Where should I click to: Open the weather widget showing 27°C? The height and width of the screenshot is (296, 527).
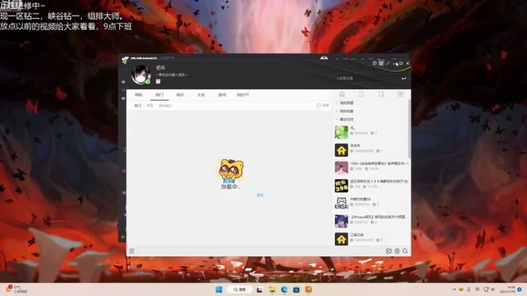pos(16,289)
